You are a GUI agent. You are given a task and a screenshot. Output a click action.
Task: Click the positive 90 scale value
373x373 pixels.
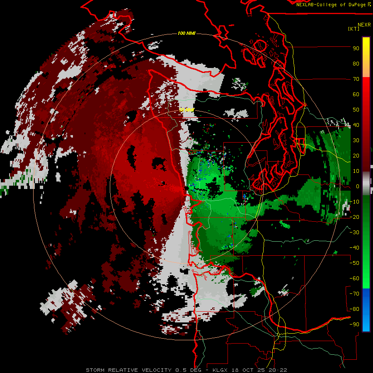pos(356,48)
